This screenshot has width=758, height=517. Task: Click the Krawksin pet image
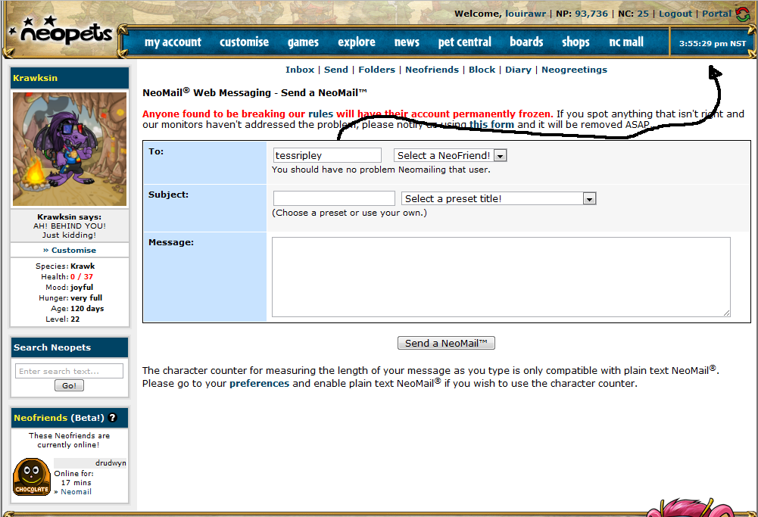click(70, 149)
